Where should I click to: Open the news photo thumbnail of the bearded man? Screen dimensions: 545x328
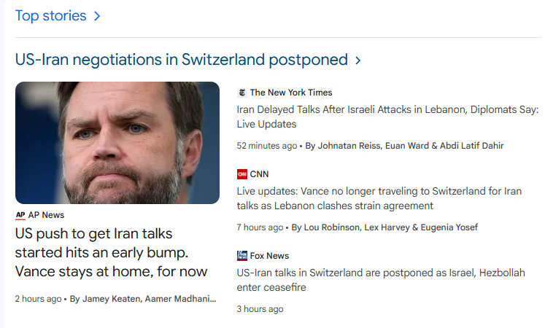[x=117, y=143]
